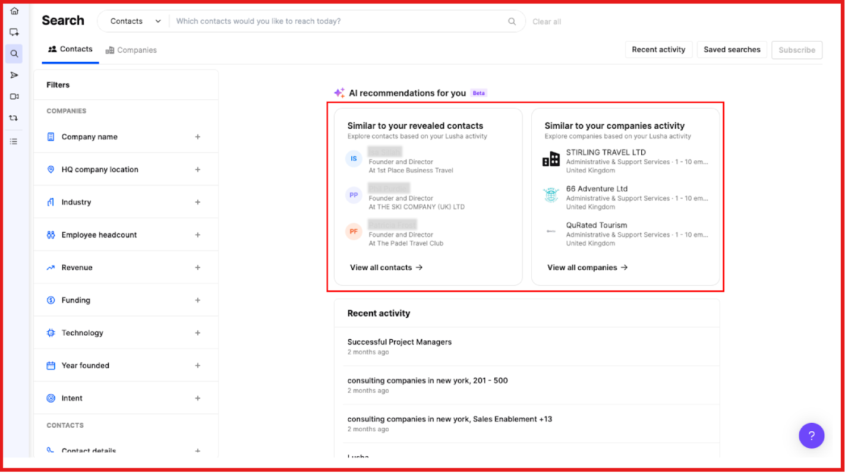Click Similar to your companies activity heading
Viewport: 845px width, 474px height.
point(614,126)
